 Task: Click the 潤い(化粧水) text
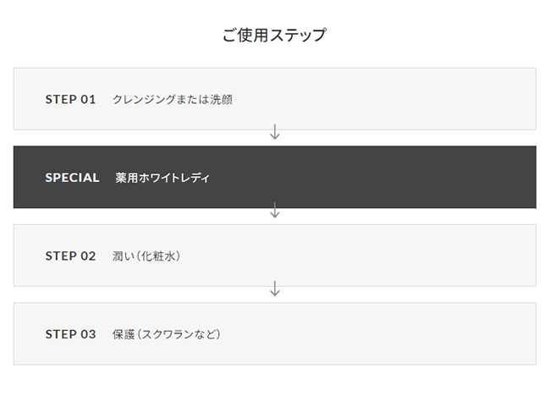146,256
